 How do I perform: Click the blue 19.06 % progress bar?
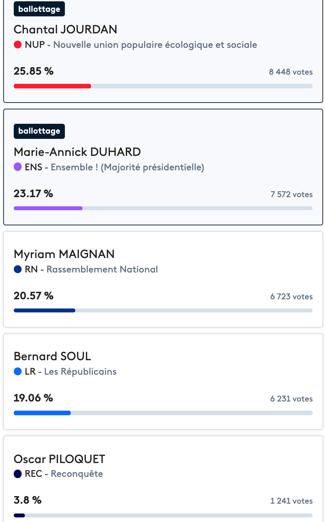[x=163, y=413]
